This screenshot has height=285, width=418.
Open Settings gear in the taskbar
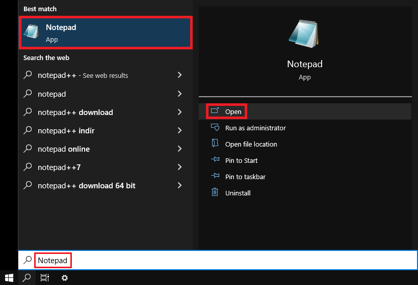coord(65,278)
